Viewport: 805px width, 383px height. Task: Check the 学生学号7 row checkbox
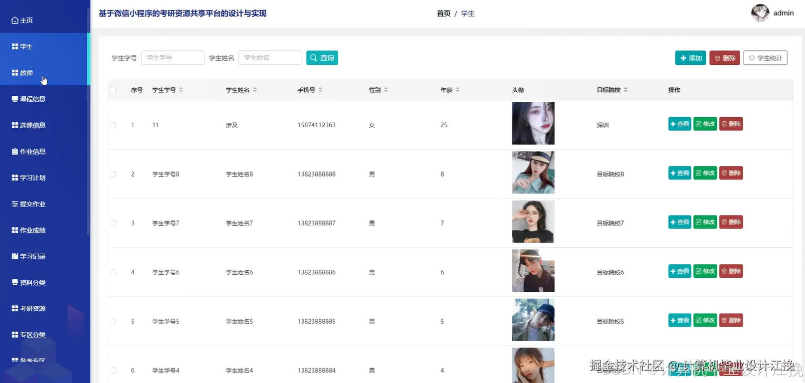tap(113, 223)
